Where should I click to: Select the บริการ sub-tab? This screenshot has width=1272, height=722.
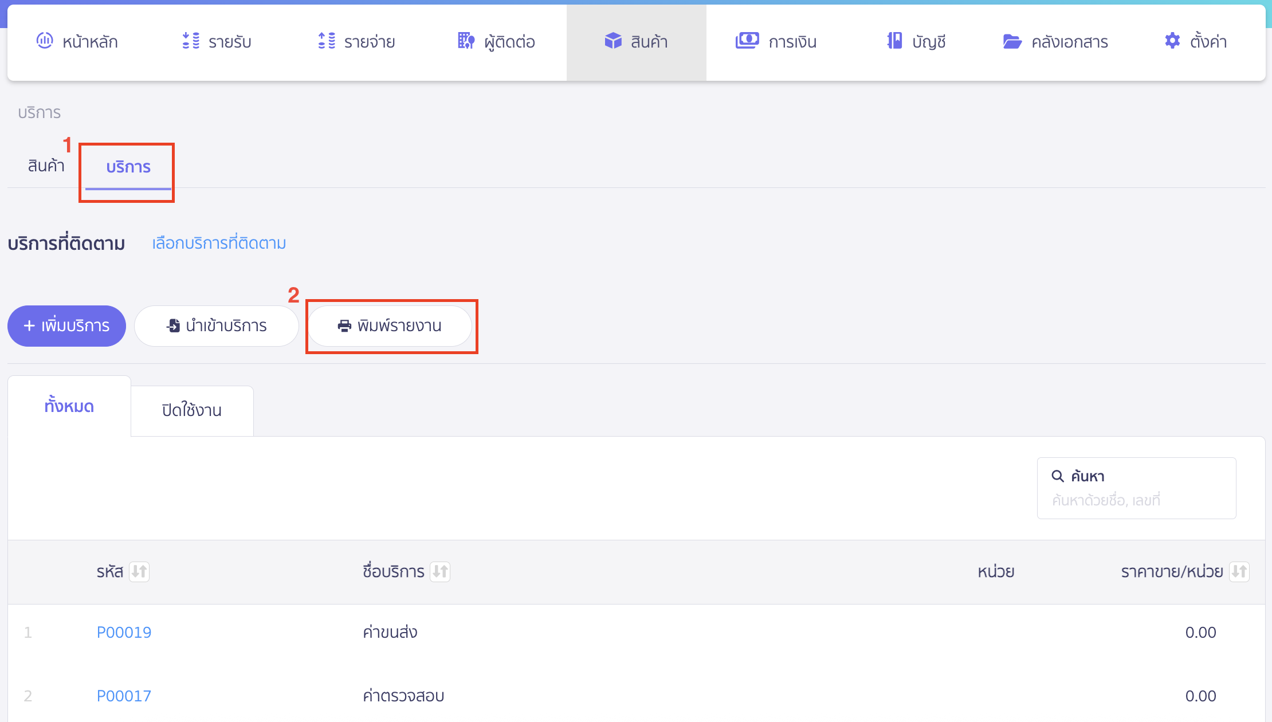(128, 167)
